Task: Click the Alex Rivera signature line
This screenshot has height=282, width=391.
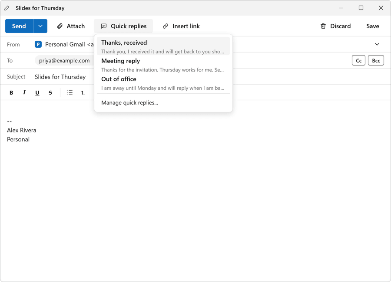Action: [21, 130]
